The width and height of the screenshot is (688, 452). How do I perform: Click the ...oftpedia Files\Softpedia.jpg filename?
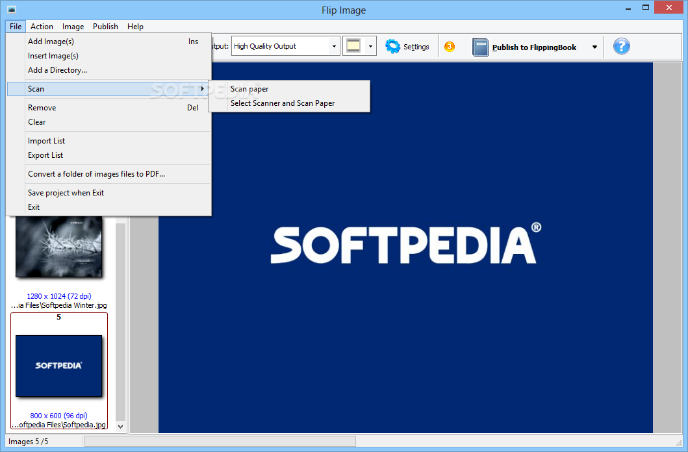pyautogui.click(x=59, y=425)
